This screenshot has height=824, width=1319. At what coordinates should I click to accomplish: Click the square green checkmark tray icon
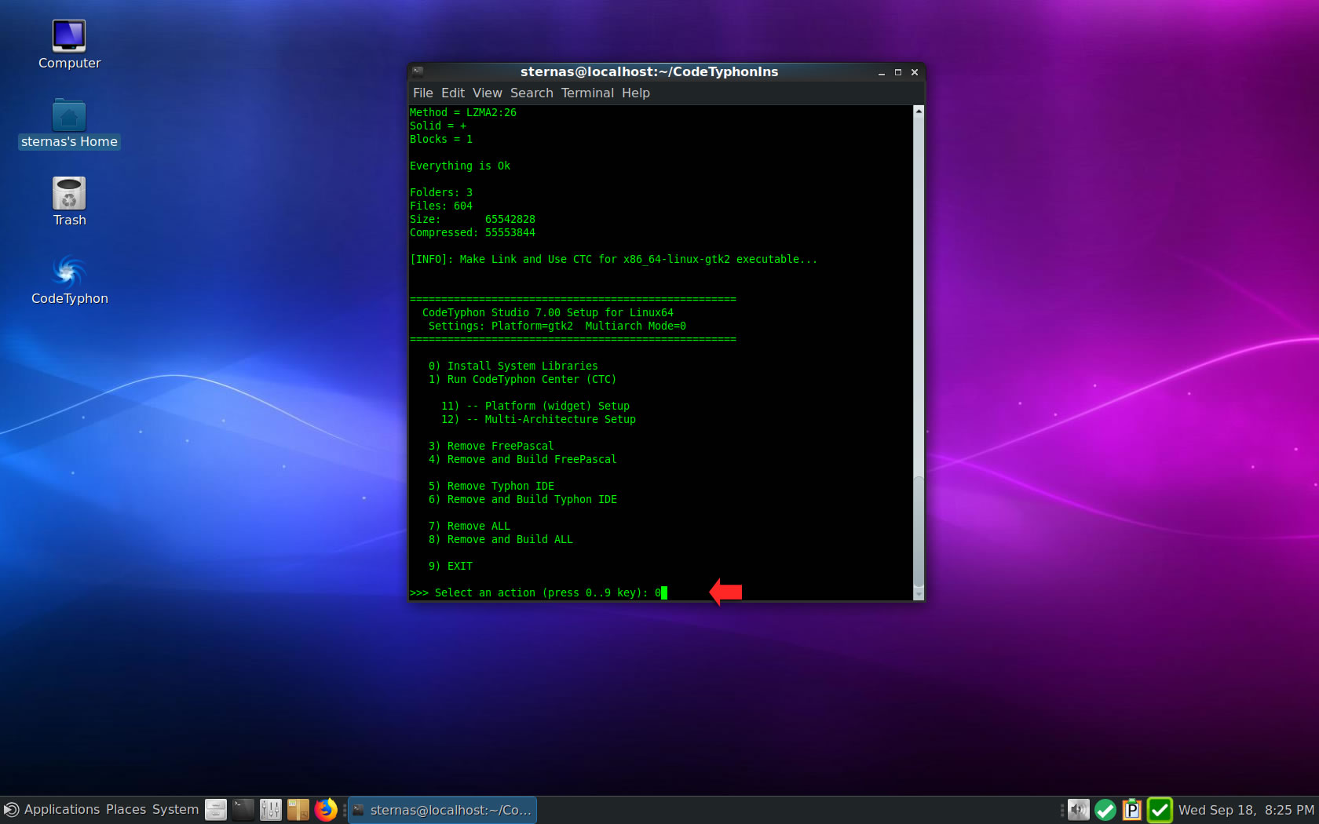tap(1160, 809)
